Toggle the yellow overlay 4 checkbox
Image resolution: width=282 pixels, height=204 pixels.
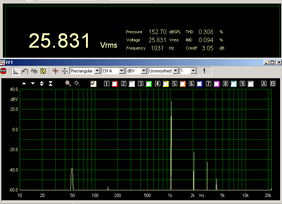pyautogui.click(x=165, y=84)
